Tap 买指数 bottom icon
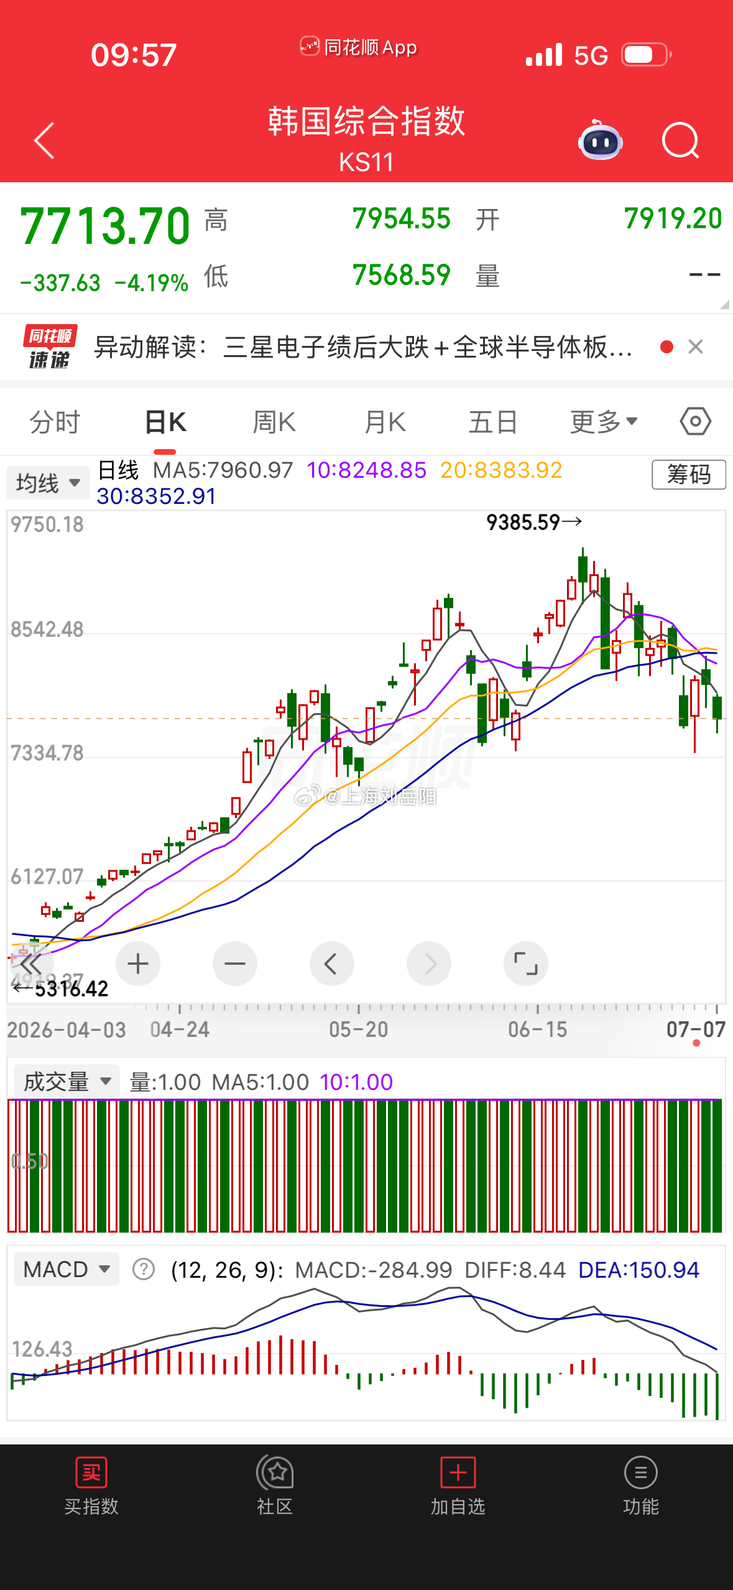 pyautogui.click(x=91, y=1485)
